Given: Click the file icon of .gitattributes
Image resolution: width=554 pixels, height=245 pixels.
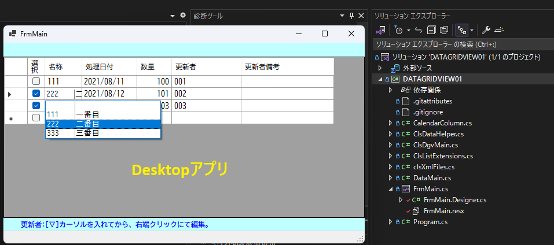Looking at the screenshot, I should (x=406, y=101).
